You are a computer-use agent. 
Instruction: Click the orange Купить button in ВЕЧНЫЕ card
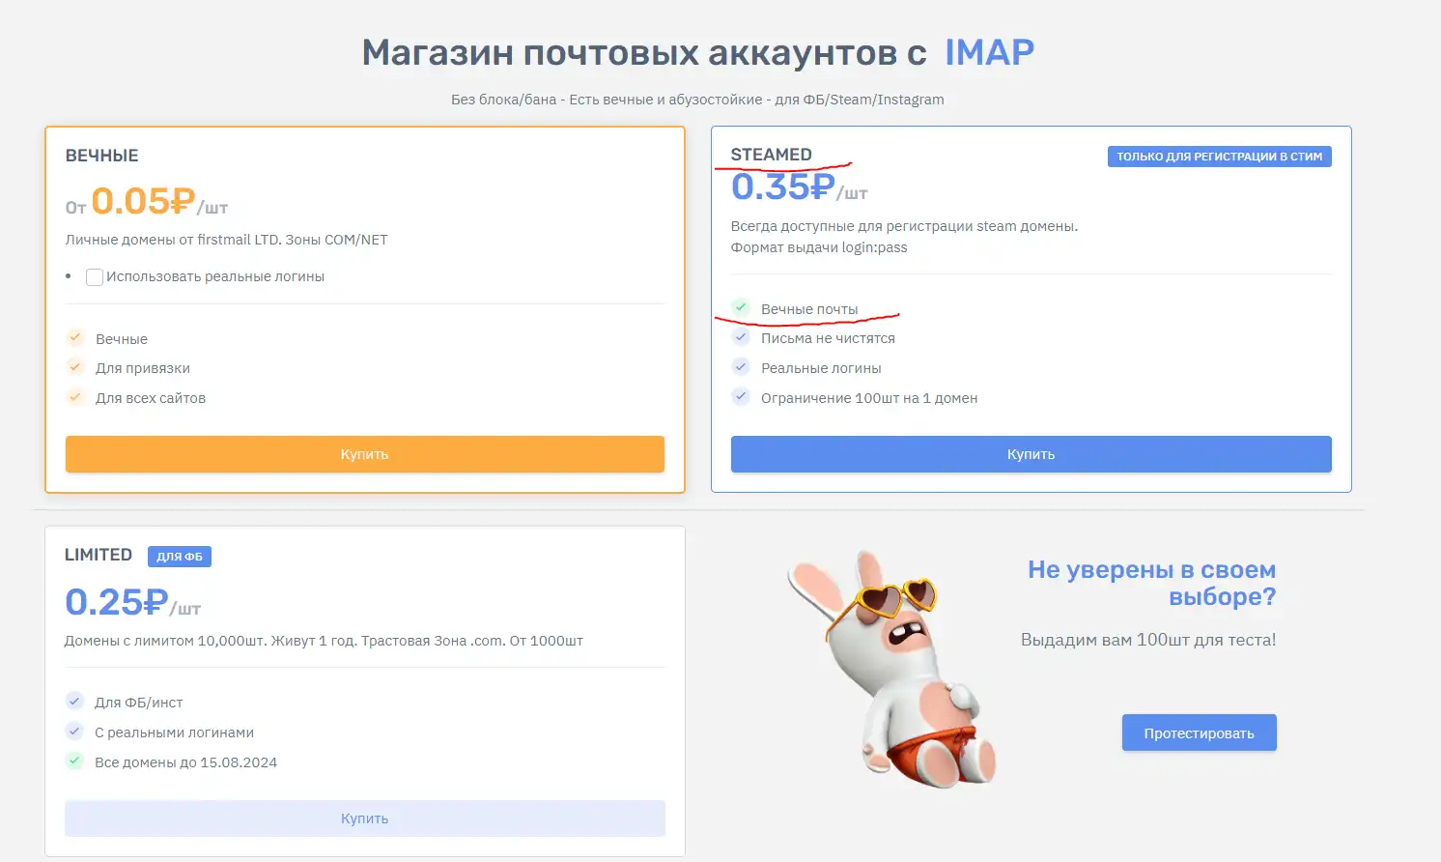(x=364, y=454)
